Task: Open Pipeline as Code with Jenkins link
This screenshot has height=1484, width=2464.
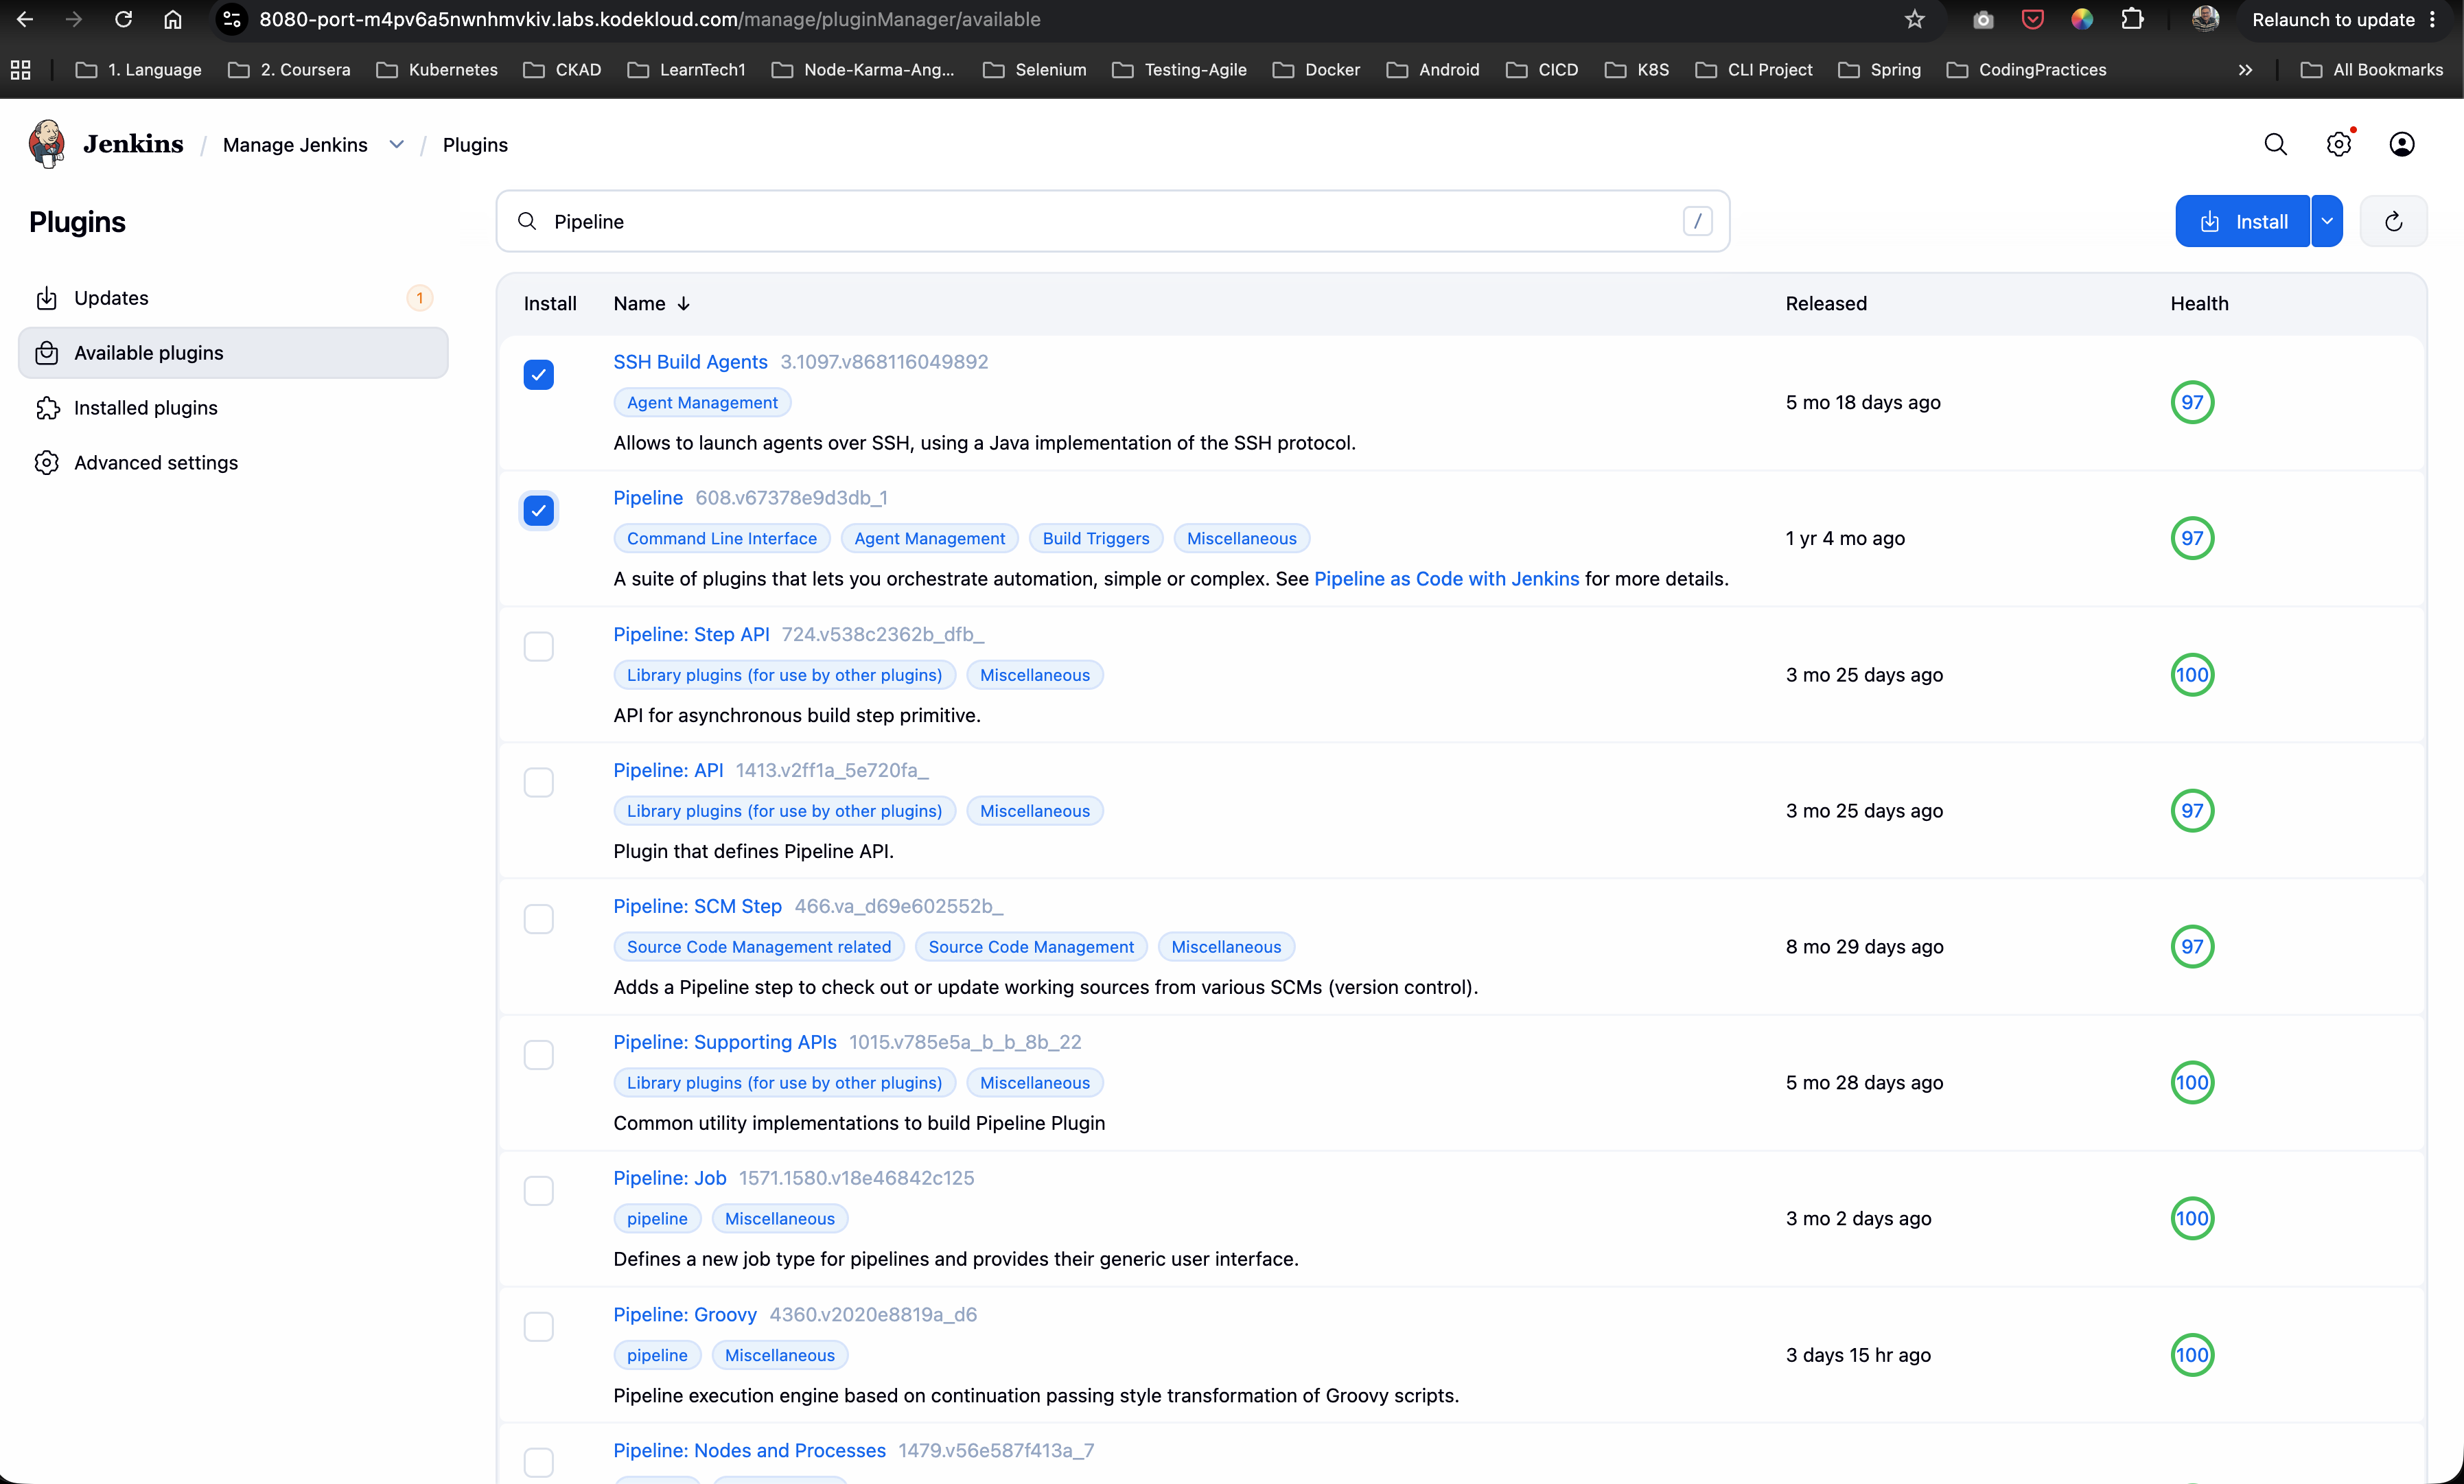Action: tap(1446, 579)
